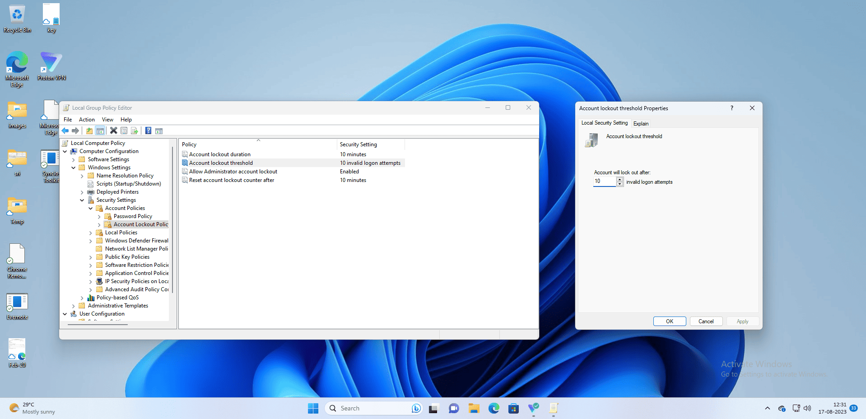Open Properties via the toolbar icon

pos(124,131)
